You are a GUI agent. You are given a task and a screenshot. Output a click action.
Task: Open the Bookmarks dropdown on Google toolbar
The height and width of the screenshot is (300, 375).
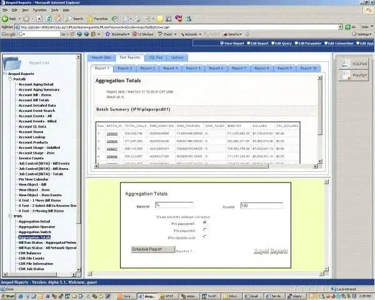tap(128, 34)
